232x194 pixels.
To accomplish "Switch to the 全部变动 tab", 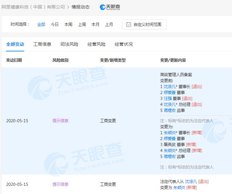I will tap(15, 44).
